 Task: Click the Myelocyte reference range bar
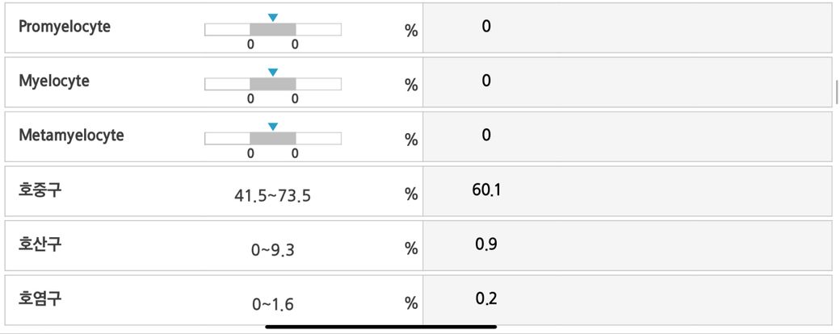tap(273, 84)
